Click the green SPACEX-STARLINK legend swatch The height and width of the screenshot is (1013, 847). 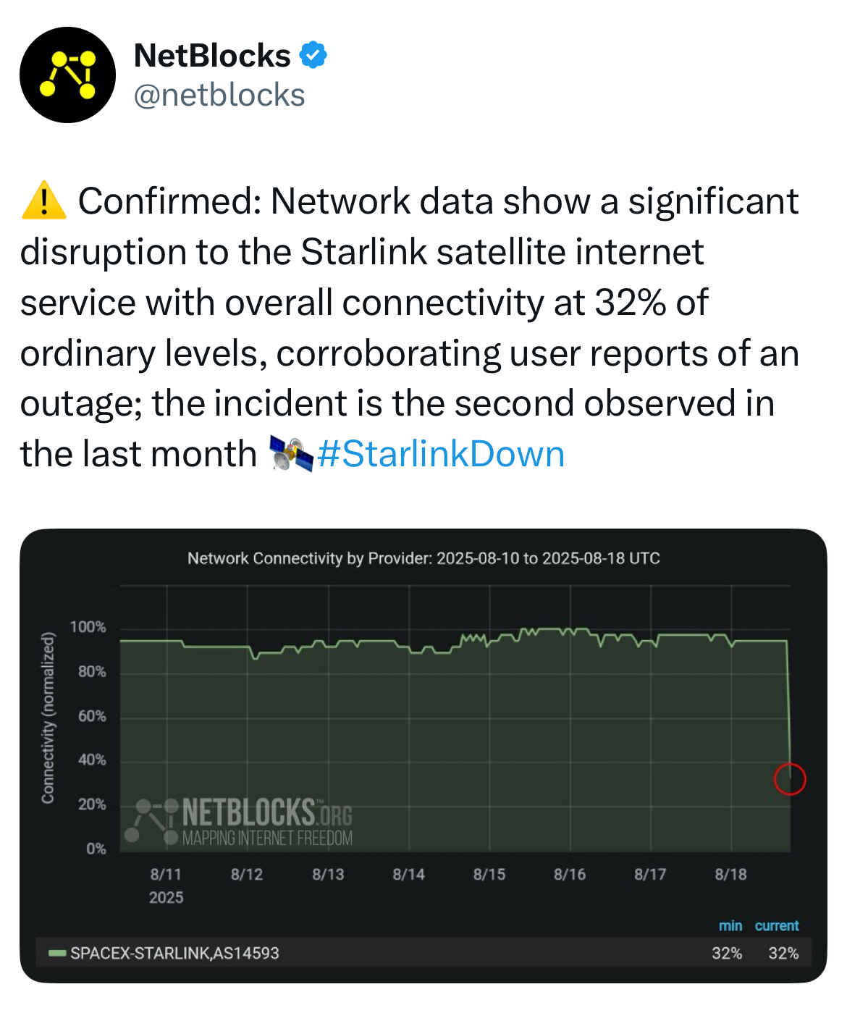tap(57, 953)
